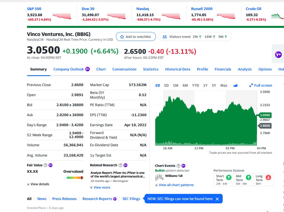Open the Statistics tab

(151, 69)
